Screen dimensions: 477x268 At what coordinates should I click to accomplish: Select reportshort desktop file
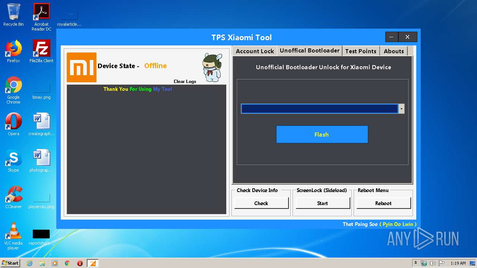pos(41,237)
